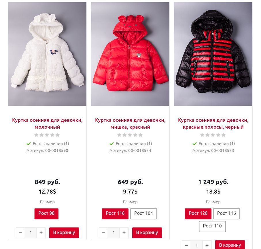Increase quantity for the milk-white jacket
The height and width of the screenshot is (249, 261).
pyautogui.click(x=41, y=233)
